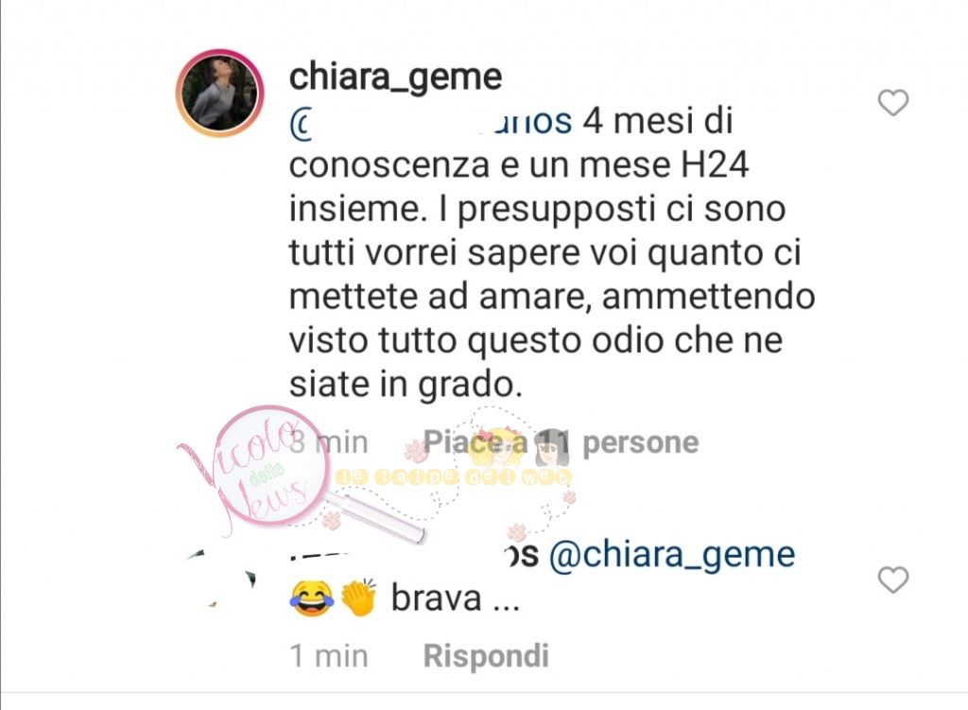
Task: Click the dark-haired cartoon face in the watermark
Action: pos(551,449)
